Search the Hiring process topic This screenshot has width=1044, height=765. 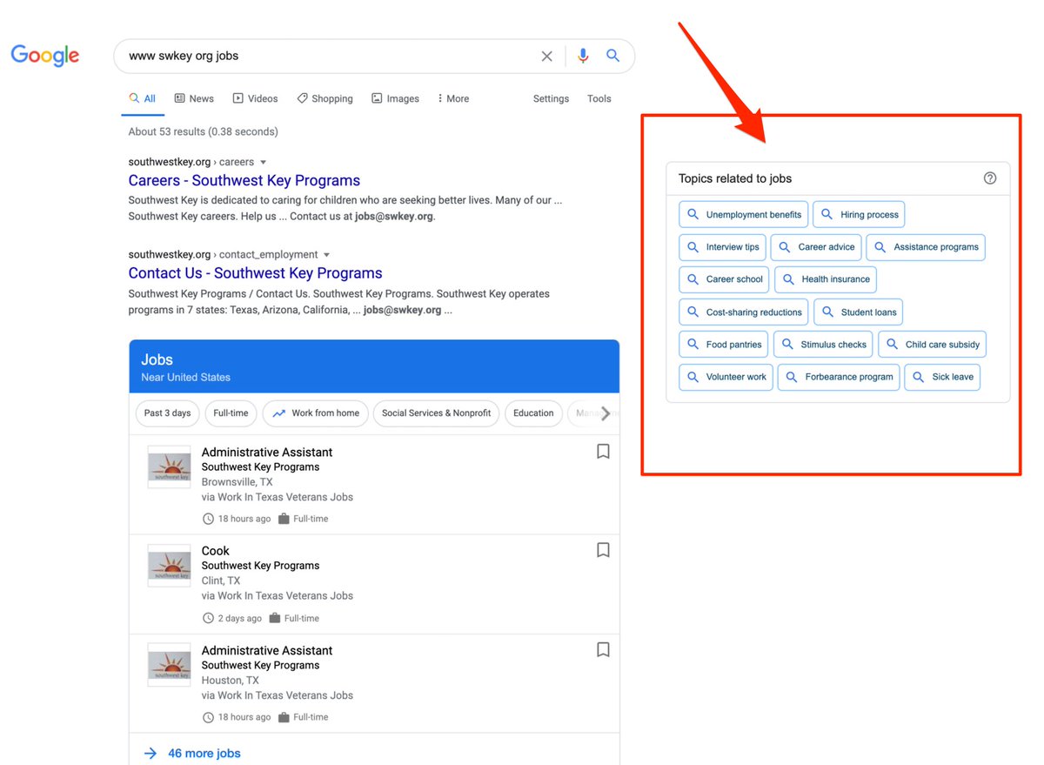859,214
